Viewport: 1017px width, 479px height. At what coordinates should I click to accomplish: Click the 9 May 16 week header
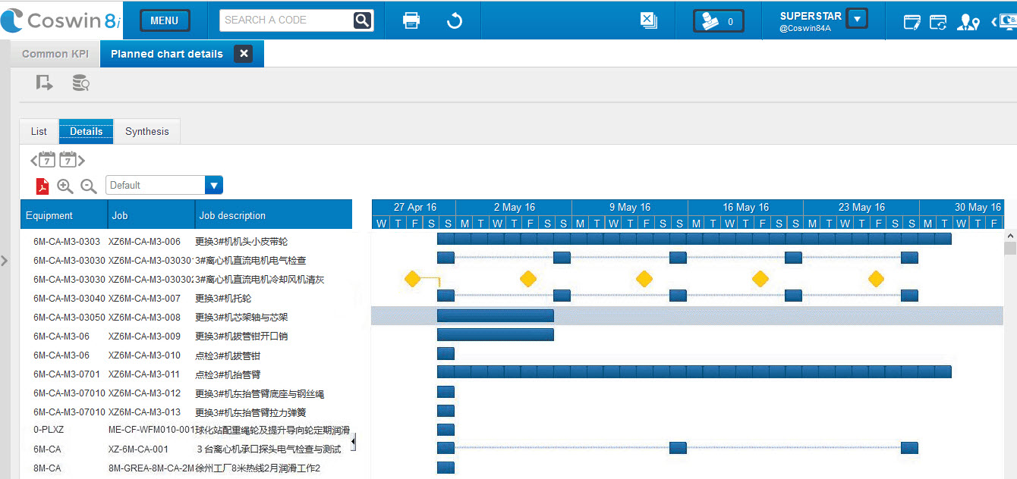click(x=630, y=207)
